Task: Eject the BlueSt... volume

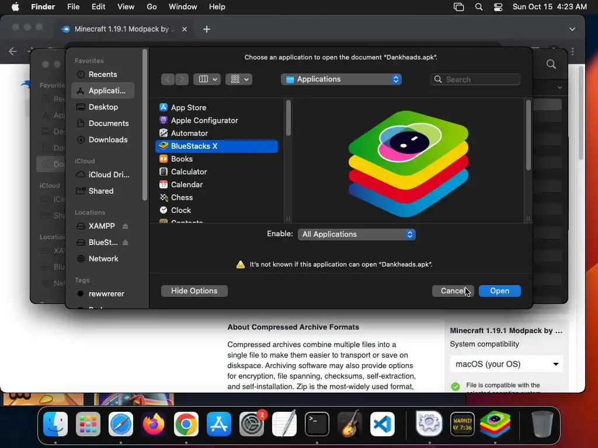Action: coord(125,242)
